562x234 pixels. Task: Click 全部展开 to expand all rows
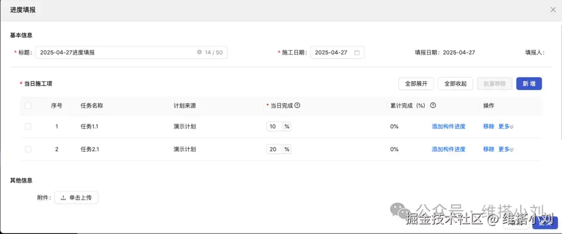(x=416, y=84)
